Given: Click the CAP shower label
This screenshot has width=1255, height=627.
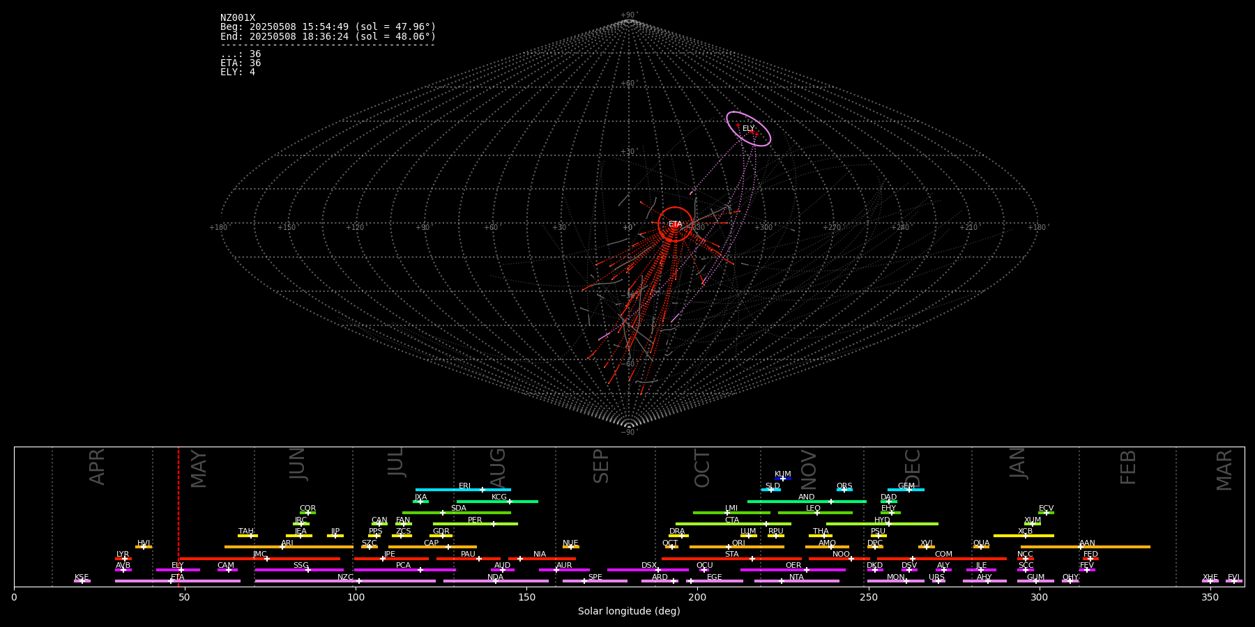Looking at the screenshot, I should tap(432, 543).
